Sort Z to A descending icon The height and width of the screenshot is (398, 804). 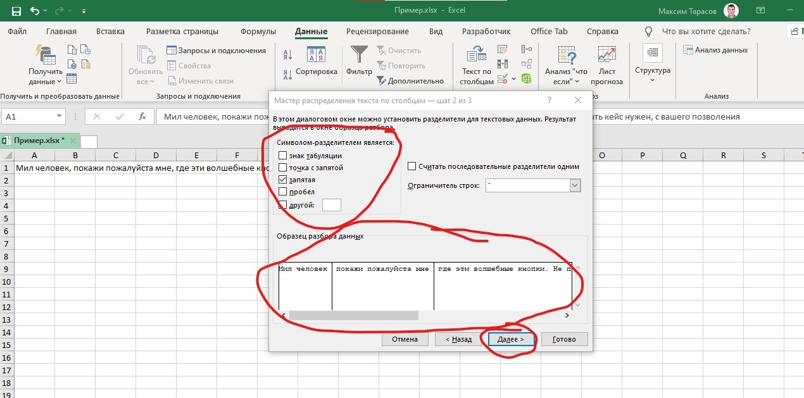pyautogui.click(x=287, y=75)
